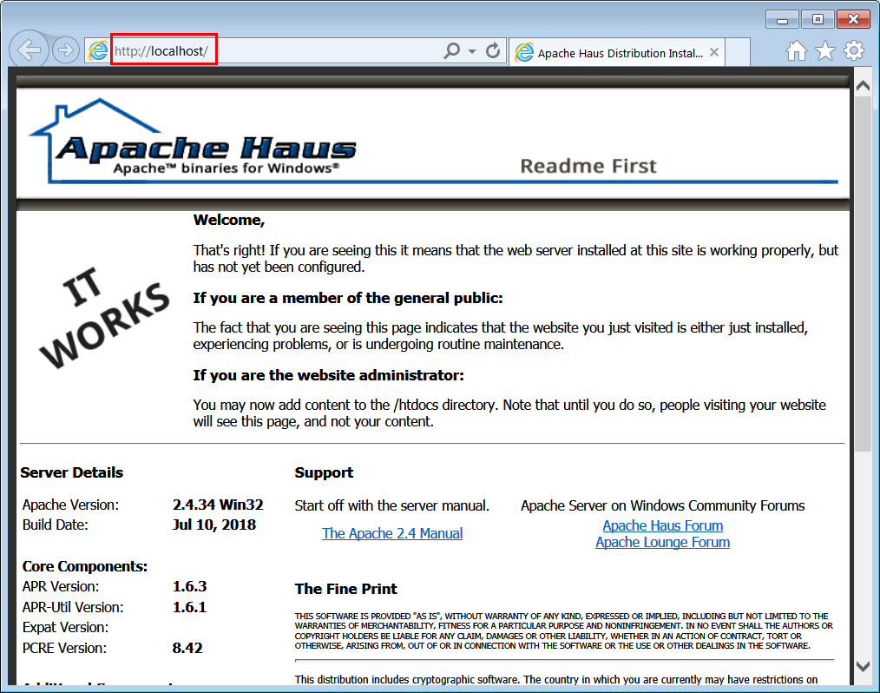
Task: Open Favorites using the star icon
Action: 825,51
